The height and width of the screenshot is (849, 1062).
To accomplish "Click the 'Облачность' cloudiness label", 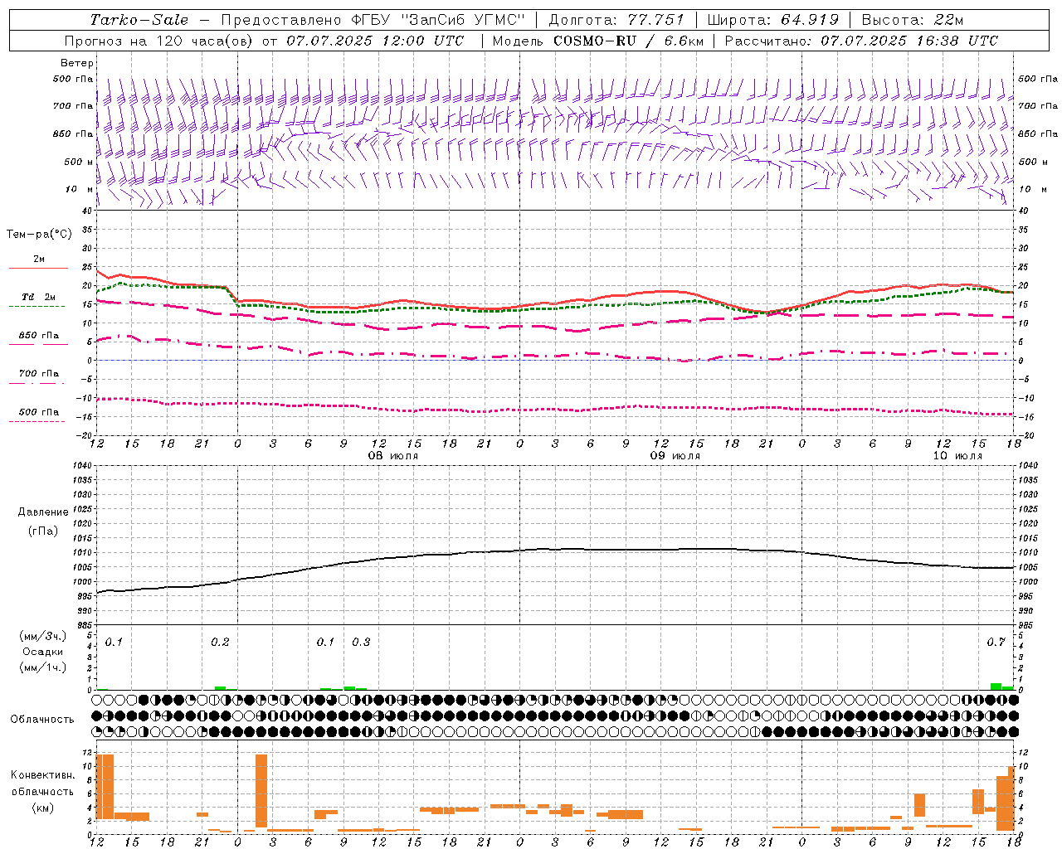I will coord(42,719).
